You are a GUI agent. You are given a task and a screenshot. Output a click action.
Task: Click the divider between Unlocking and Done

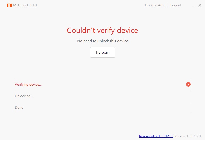click(102, 102)
